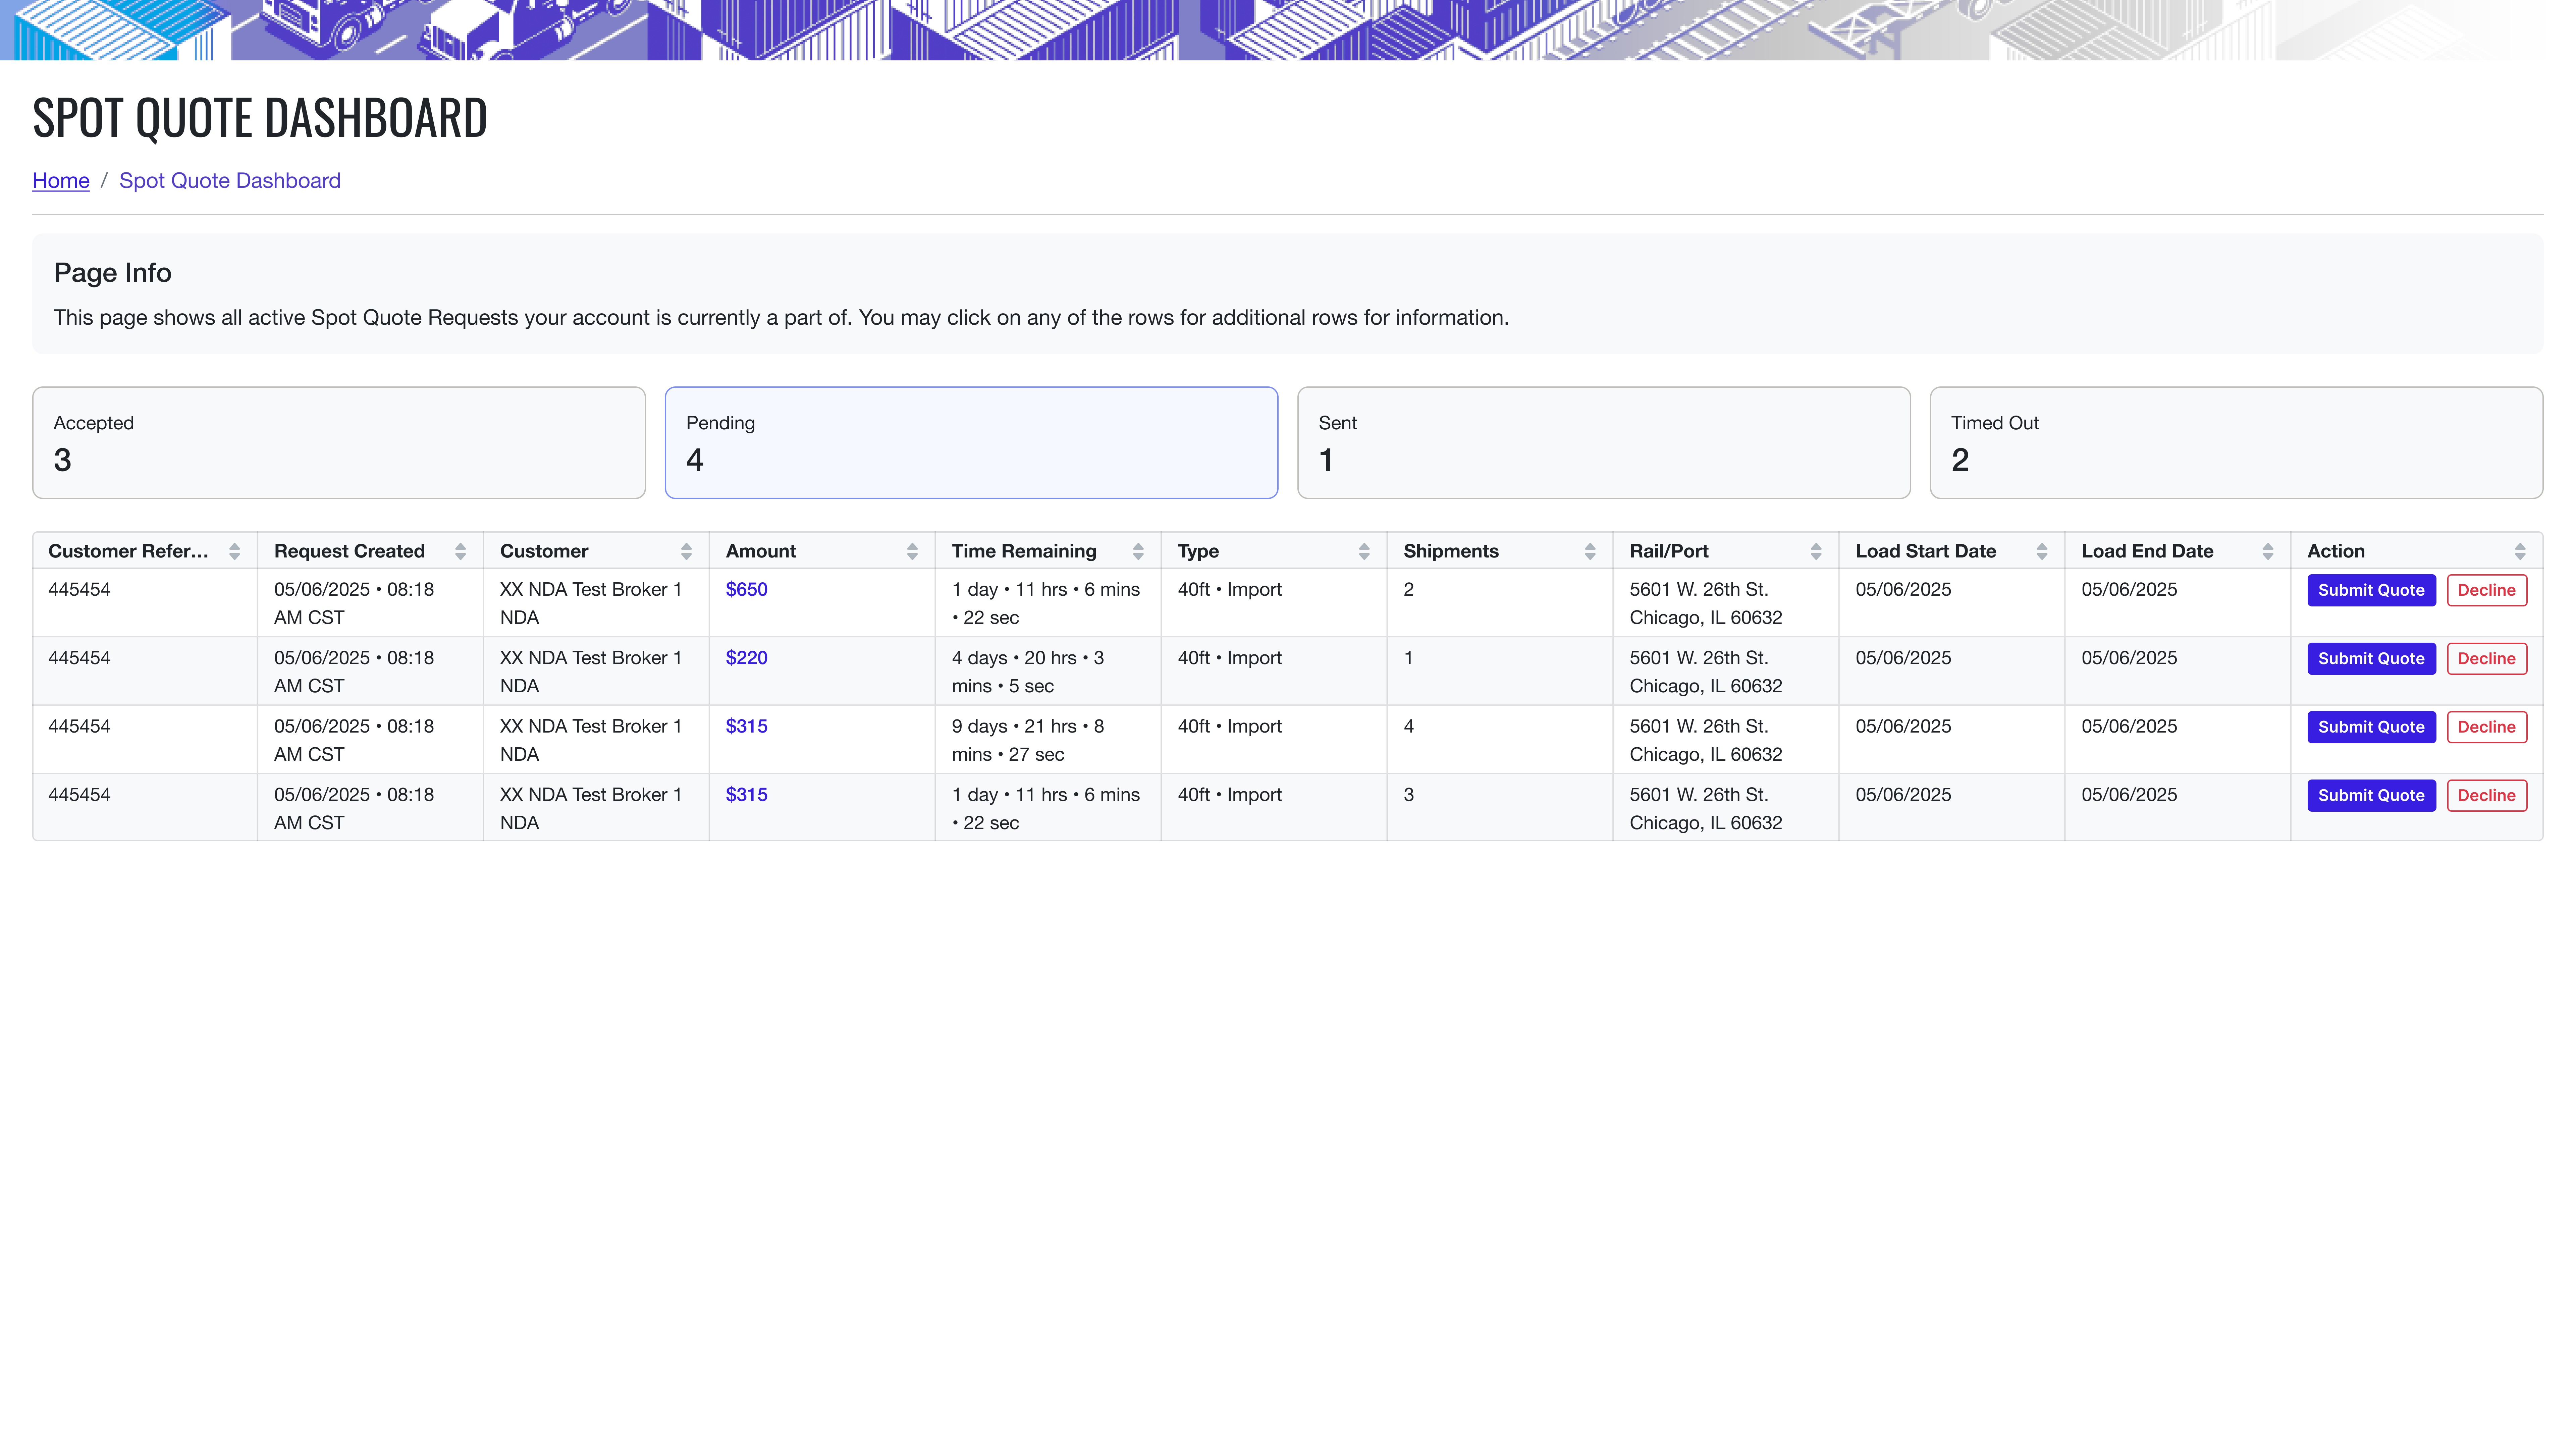This screenshot has height=1449, width=2576.
Task: Sort by Time Remaining arrows
Action: (x=1138, y=551)
